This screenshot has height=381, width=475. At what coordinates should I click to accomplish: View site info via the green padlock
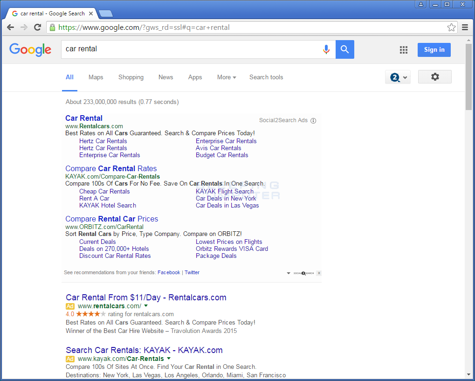pos(52,27)
